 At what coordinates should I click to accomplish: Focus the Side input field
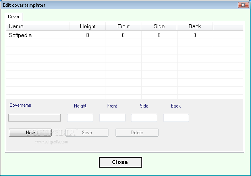[x=144, y=118]
